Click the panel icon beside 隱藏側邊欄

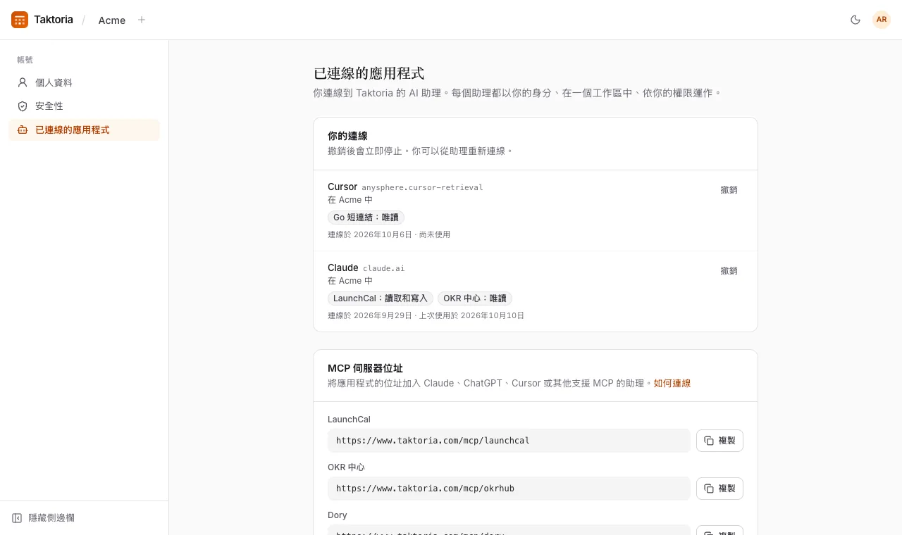pos(17,518)
